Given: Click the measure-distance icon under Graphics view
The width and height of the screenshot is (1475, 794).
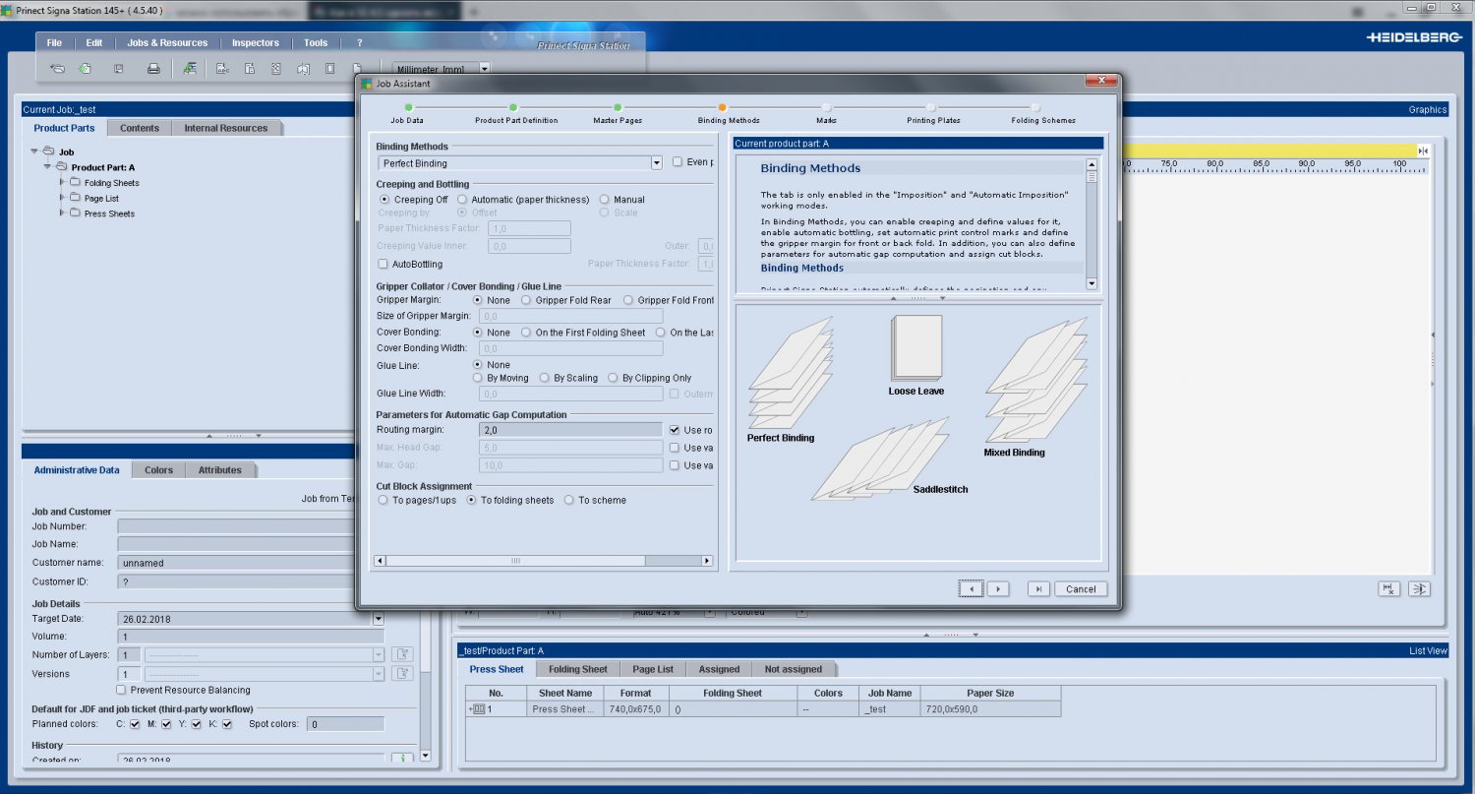Looking at the screenshot, I should (x=1389, y=588).
